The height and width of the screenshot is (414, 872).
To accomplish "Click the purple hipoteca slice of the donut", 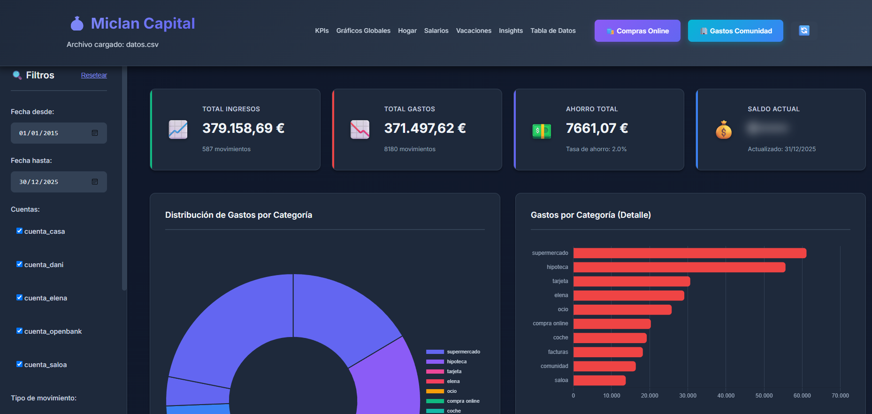I will point(390,380).
